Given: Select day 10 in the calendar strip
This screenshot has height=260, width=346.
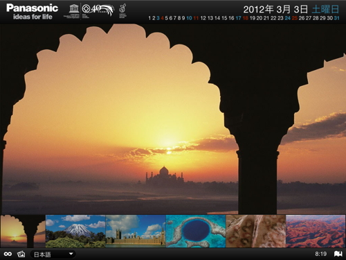Looking at the screenshot, I should (x=189, y=18).
